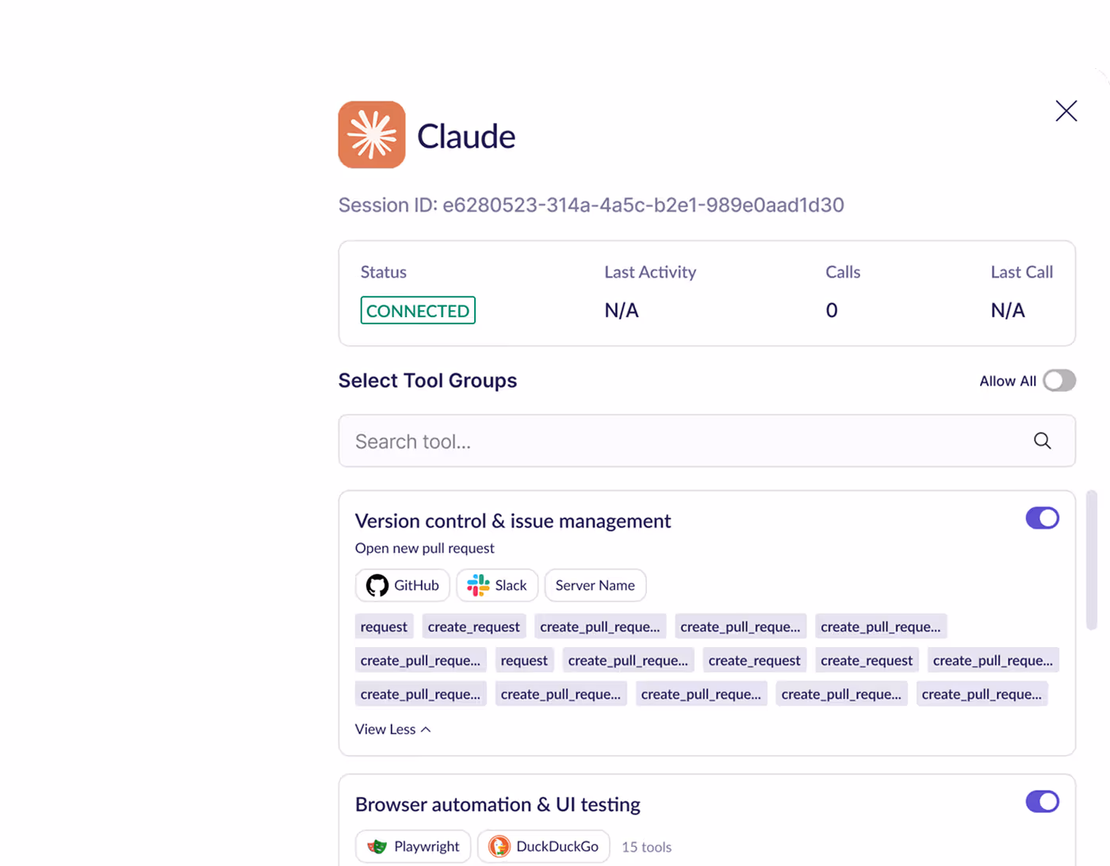Click the N/A value under Last Activity
This screenshot has height=866, width=1110.
tap(622, 310)
